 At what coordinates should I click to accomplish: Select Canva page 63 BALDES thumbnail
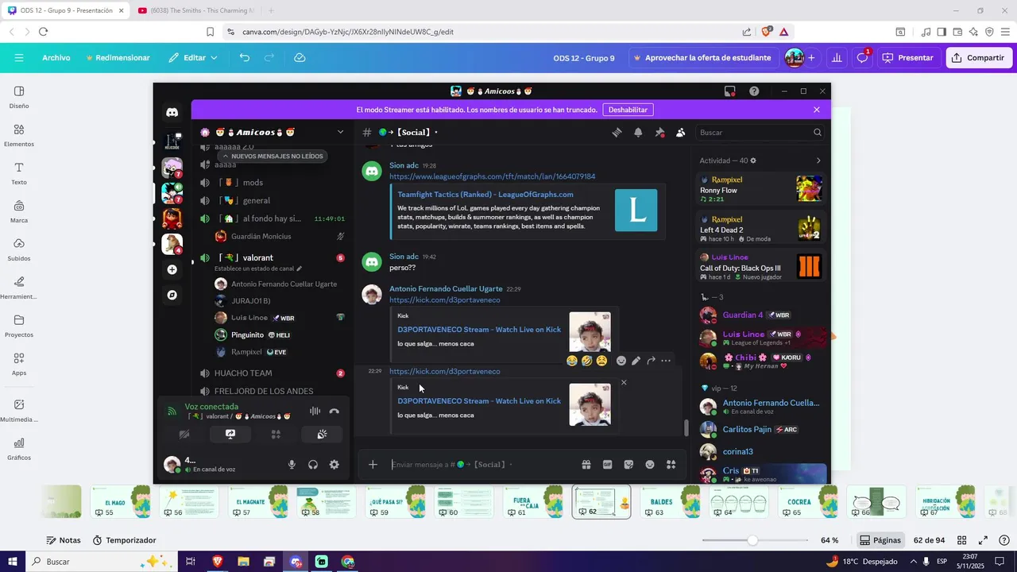coord(671,501)
